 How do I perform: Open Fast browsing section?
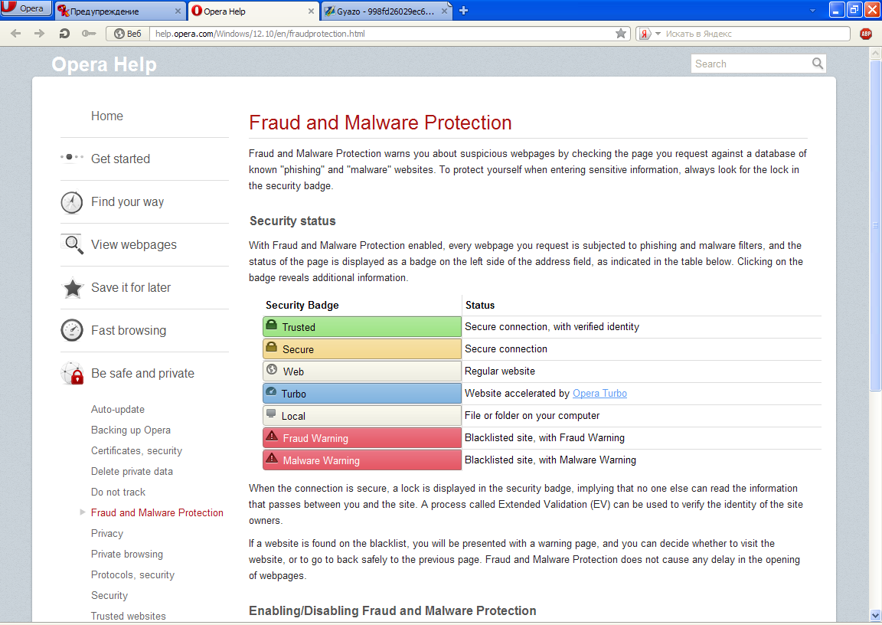coord(129,330)
